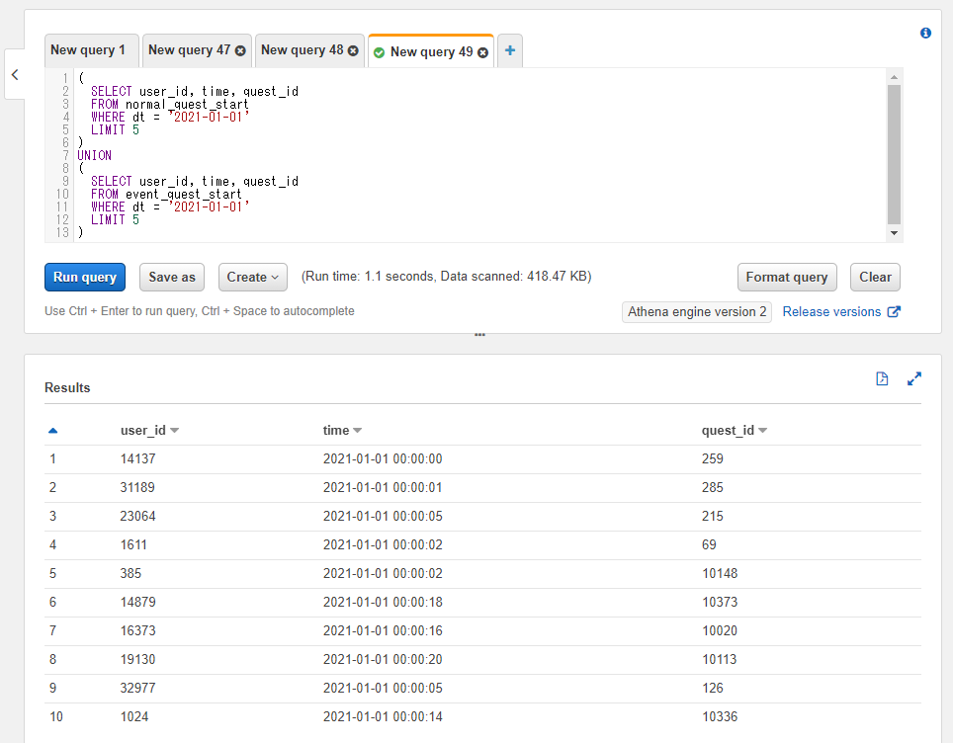Image resolution: width=953 pixels, height=743 pixels.
Task: Click quest_id cell 259
Action: 713,458
